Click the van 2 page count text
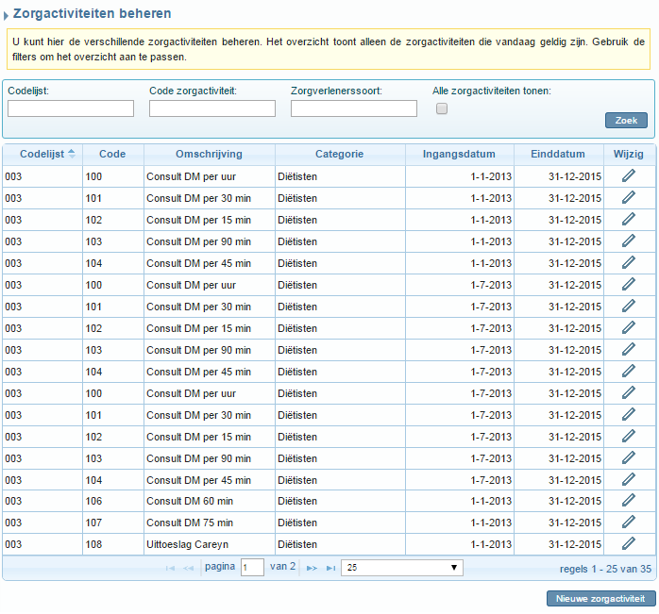The height and width of the screenshot is (614, 659). pos(282,567)
